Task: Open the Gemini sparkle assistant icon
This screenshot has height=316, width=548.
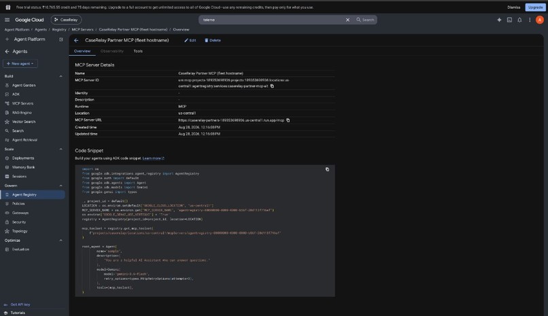Action: 499,20
